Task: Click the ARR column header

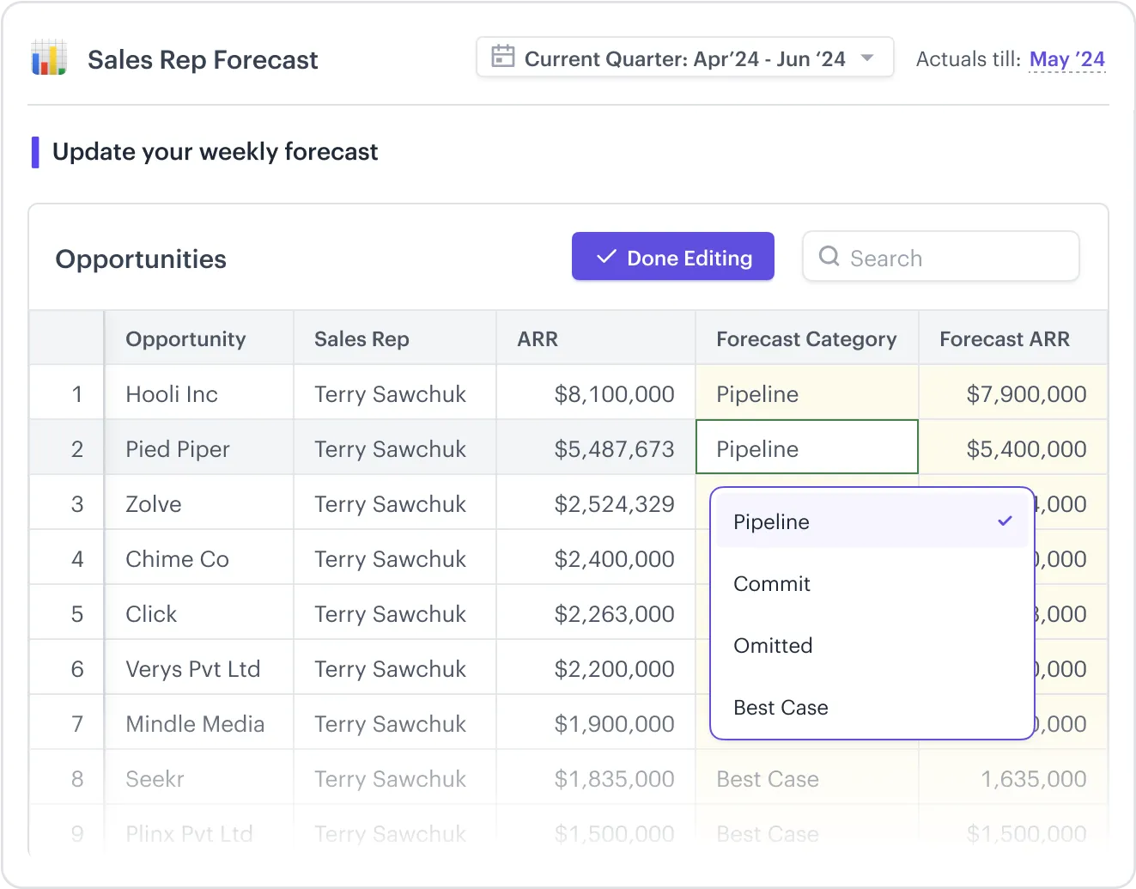Action: (x=596, y=338)
